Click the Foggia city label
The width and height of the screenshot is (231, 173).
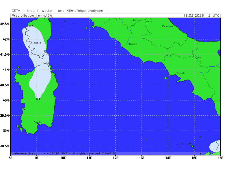(197, 57)
